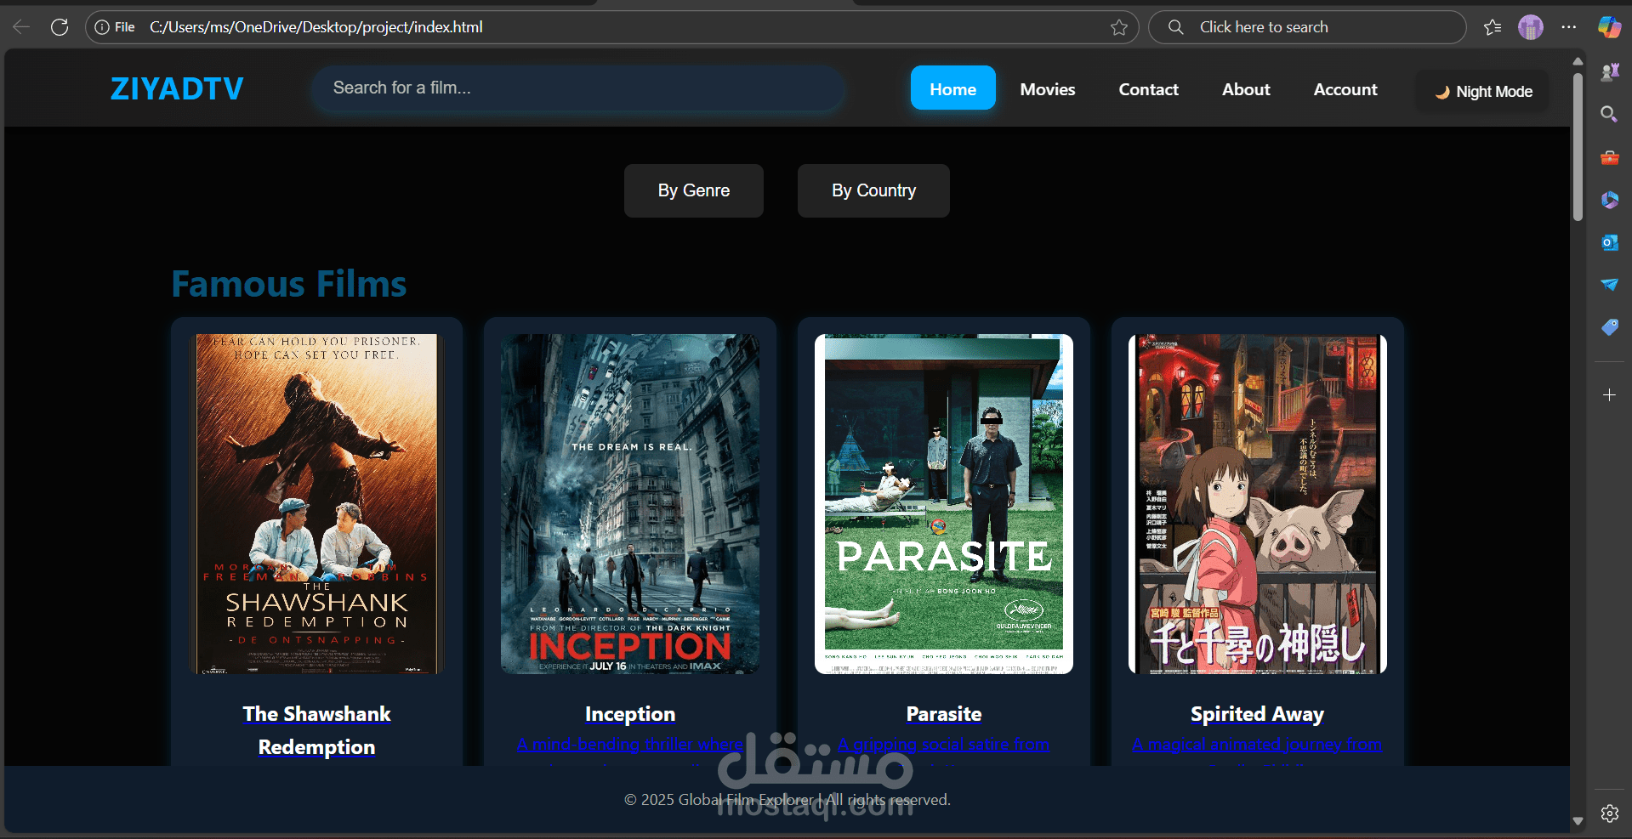The width and height of the screenshot is (1632, 839).
Task: Click the page scrollbar up arrow
Action: (x=1578, y=61)
